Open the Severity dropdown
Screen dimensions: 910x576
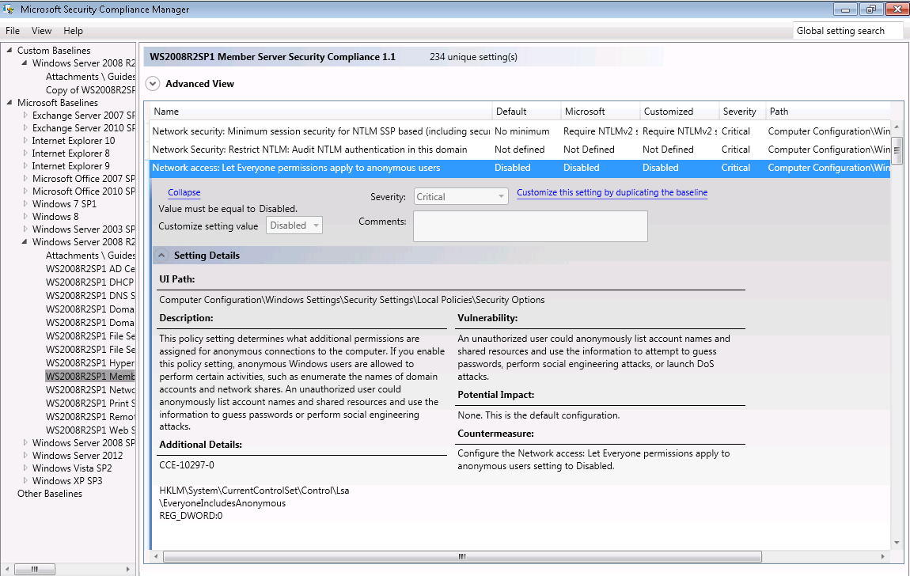click(461, 197)
